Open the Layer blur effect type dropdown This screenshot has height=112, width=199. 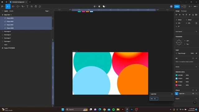[182, 94]
